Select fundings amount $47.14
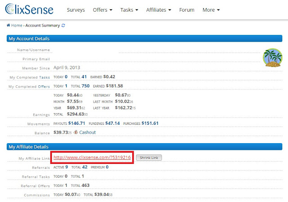288x202 pixels. (x=112, y=123)
